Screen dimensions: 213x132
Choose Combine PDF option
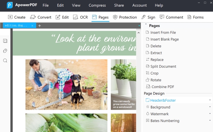pos(163,87)
